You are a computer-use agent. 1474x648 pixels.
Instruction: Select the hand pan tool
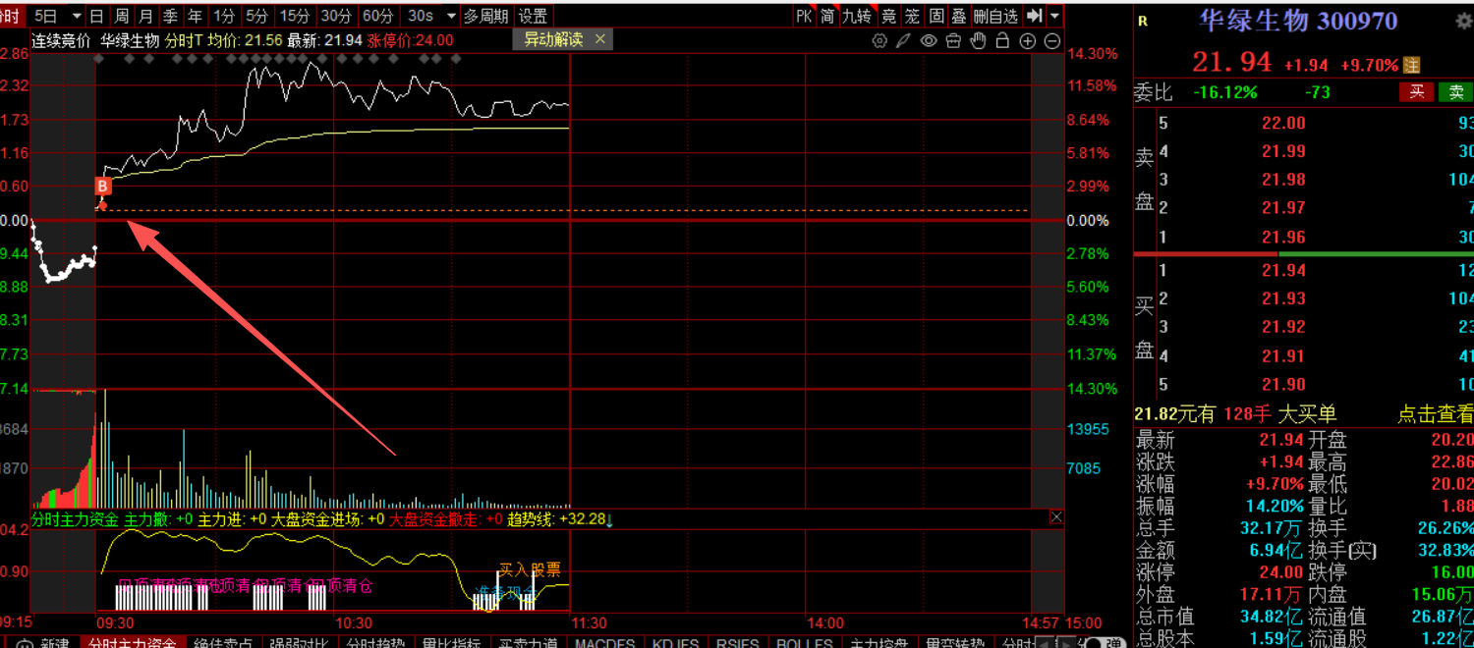(978, 40)
